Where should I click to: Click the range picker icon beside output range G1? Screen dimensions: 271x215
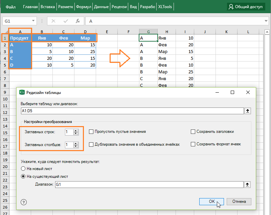click(248, 184)
